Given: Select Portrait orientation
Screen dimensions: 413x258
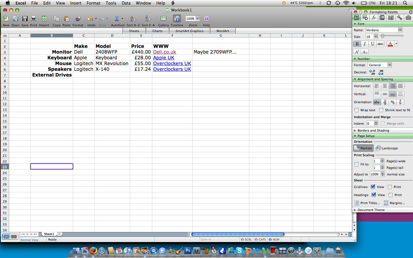Looking at the screenshot, I should 363,148.
